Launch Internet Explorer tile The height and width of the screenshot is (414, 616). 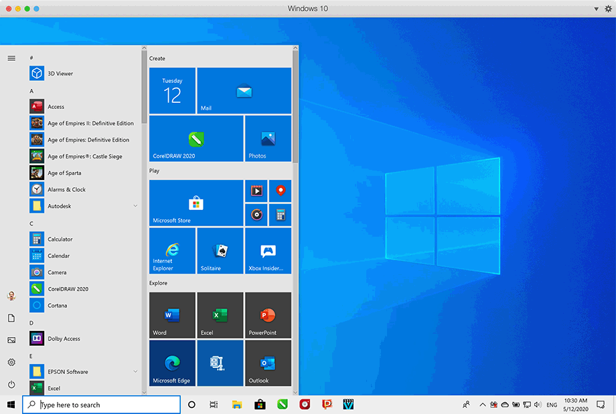pyautogui.click(x=172, y=251)
